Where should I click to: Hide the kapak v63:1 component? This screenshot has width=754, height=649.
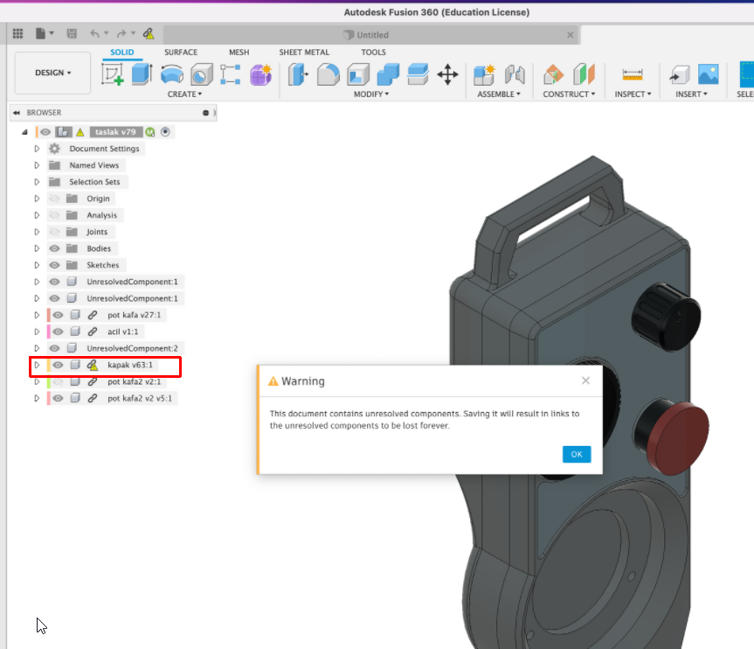(x=58, y=365)
